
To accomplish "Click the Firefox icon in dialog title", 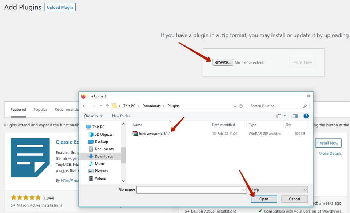I will click(x=83, y=96).
